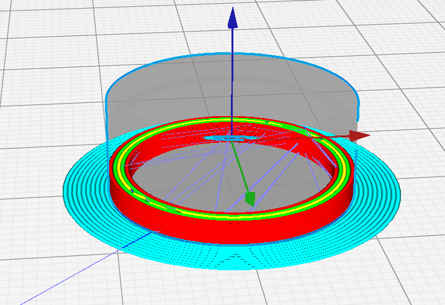
Task: Click the red X-axis arrowhead
Action: (x=359, y=136)
